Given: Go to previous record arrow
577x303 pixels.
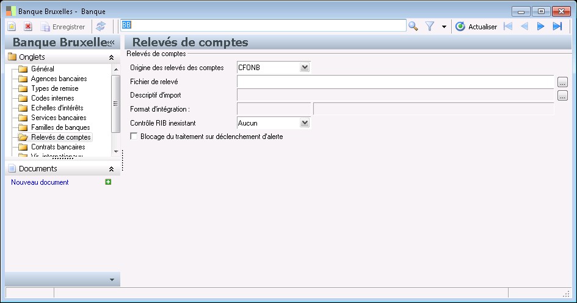Looking at the screenshot, I should [x=524, y=26].
